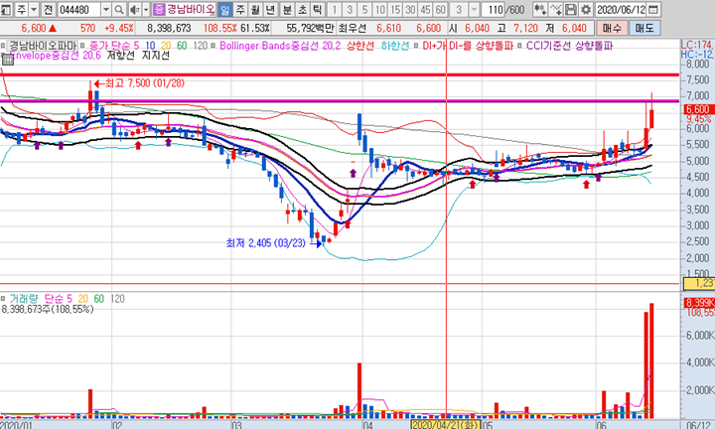Select the 10 interval button
This screenshot has width=715, height=429.
(x=379, y=9)
